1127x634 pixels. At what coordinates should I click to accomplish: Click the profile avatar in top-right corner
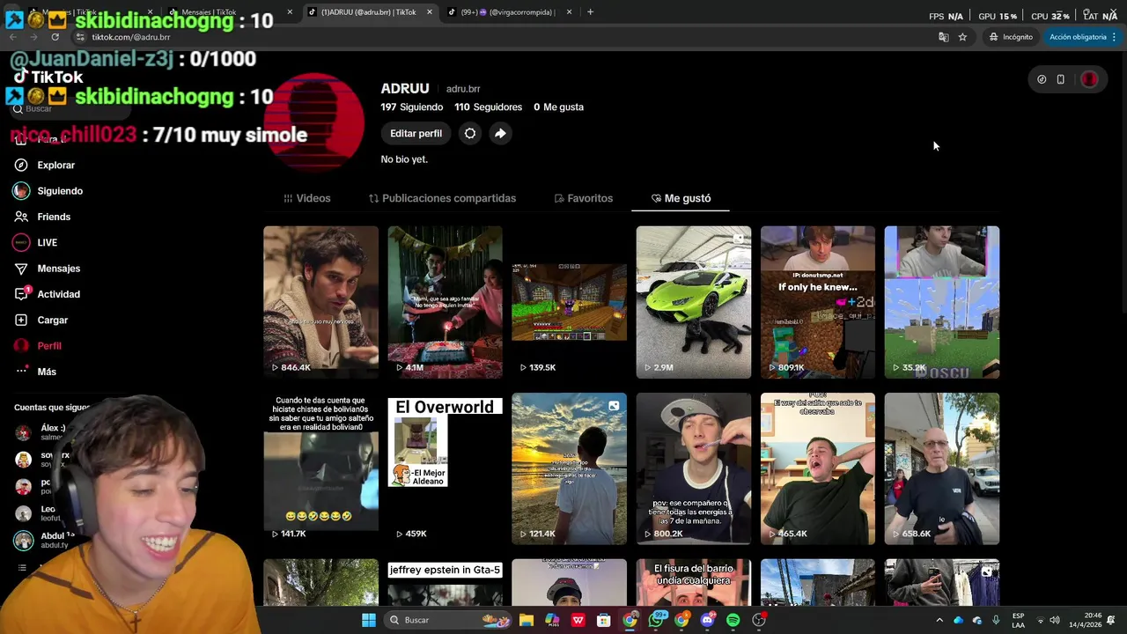click(x=1089, y=79)
